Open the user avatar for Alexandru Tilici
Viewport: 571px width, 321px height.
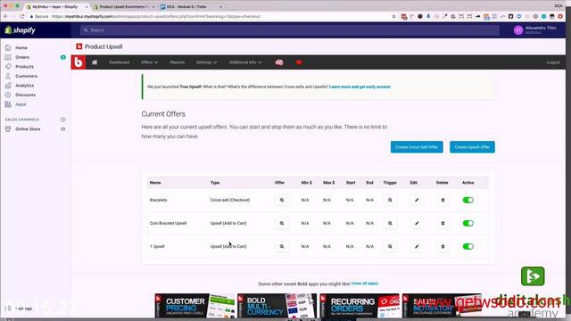[518, 30]
